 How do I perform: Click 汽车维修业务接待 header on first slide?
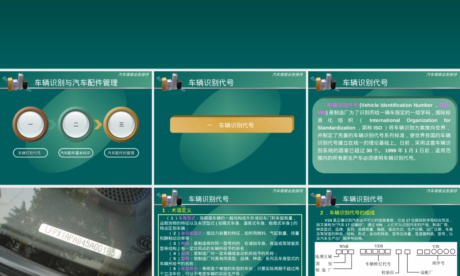coord(133,75)
